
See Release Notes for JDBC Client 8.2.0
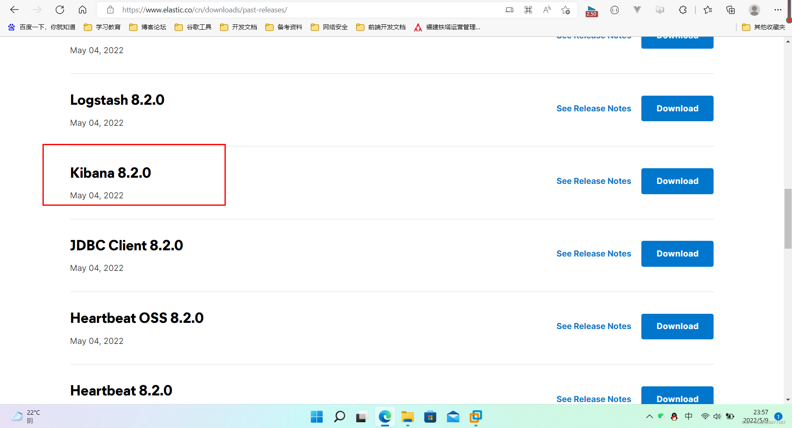point(593,254)
